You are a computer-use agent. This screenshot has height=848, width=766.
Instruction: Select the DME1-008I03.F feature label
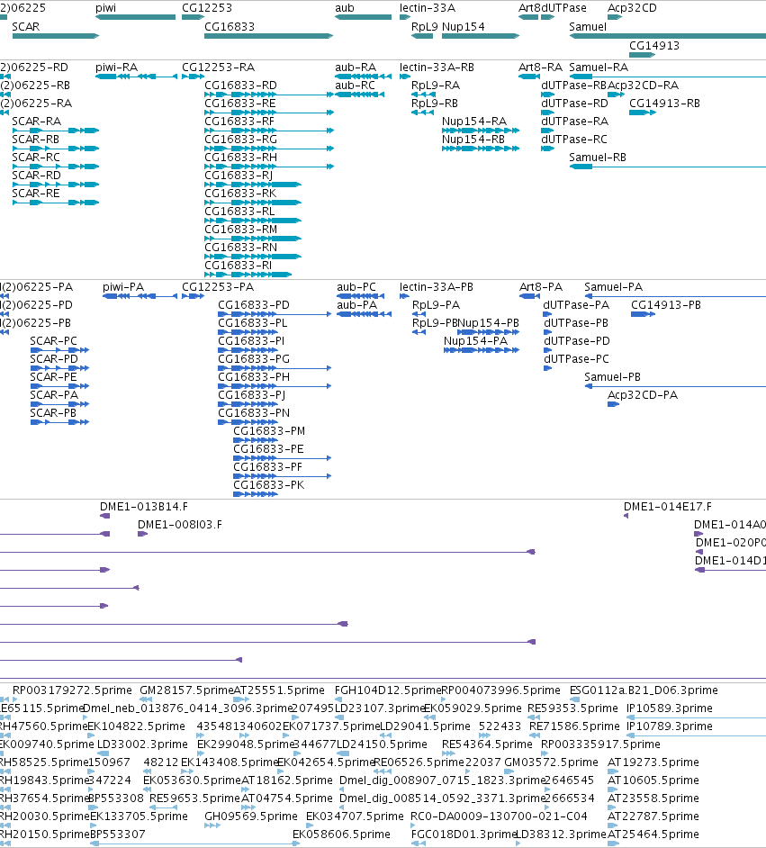click(180, 525)
